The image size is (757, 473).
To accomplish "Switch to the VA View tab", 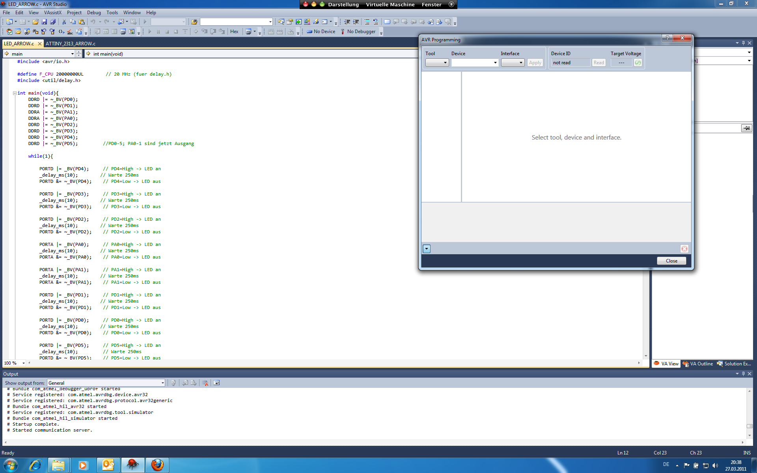I will point(666,364).
